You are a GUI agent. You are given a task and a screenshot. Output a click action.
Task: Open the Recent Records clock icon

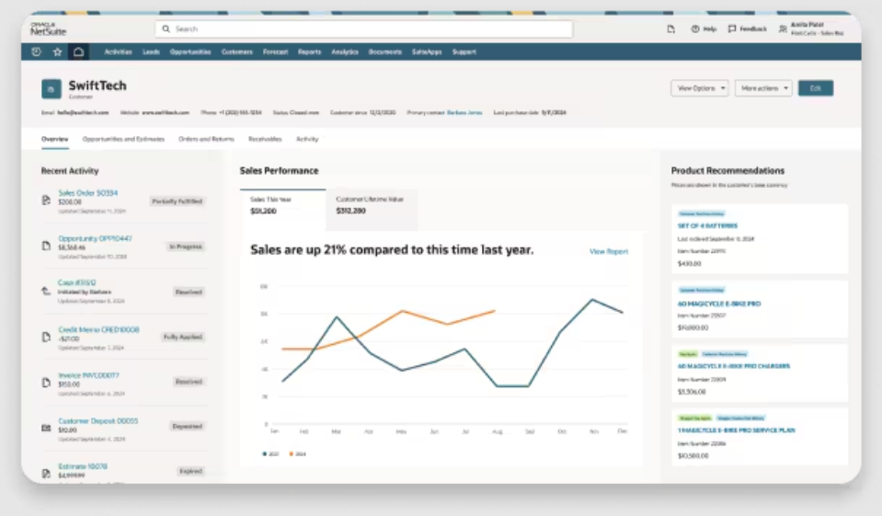click(x=37, y=52)
